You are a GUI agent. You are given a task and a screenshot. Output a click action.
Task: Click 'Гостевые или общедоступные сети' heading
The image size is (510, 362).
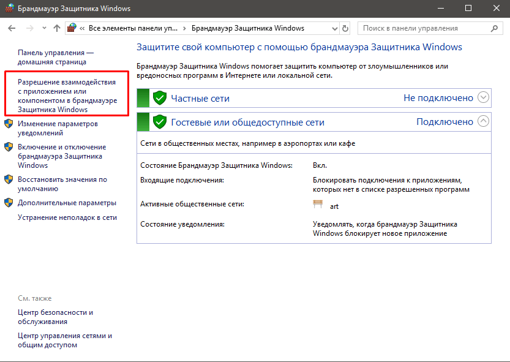(247, 123)
